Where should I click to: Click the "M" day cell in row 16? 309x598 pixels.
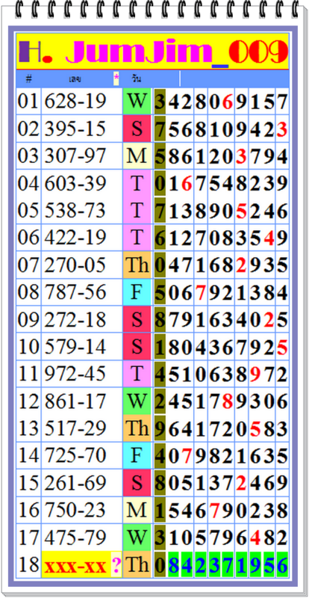pos(137,510)
